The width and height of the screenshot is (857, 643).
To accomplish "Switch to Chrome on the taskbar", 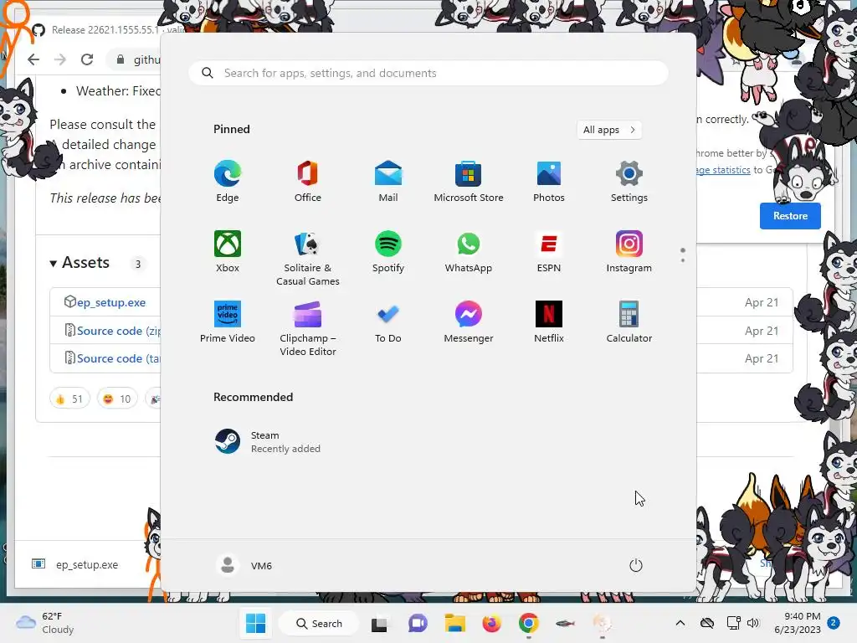I will (529, 623).
